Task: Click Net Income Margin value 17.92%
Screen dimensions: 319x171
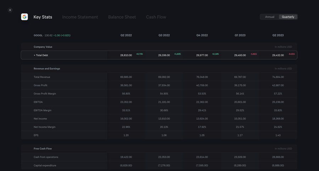Action: (x=202, y=127)
